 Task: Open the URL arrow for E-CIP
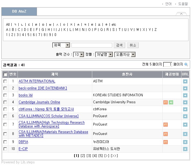click(x=185, y=149)
